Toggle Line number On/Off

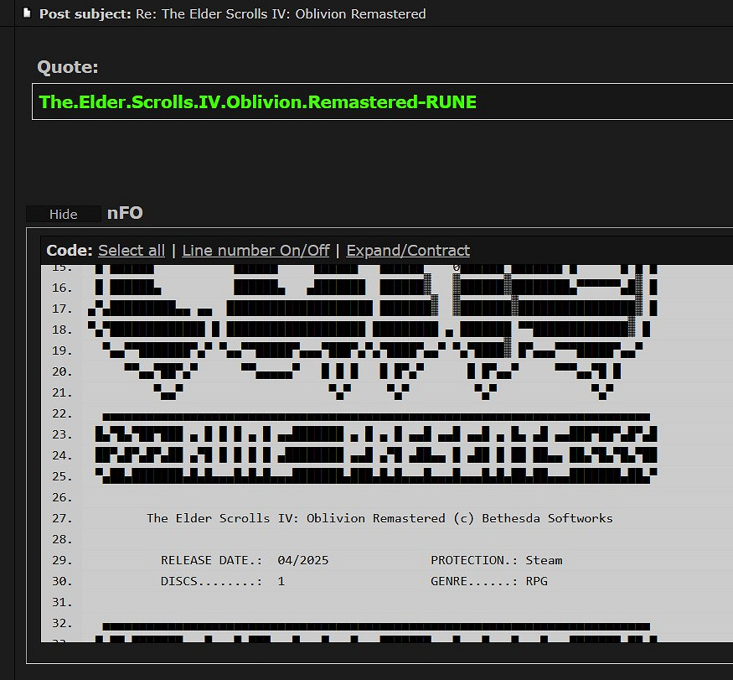(x=256, y=250)
